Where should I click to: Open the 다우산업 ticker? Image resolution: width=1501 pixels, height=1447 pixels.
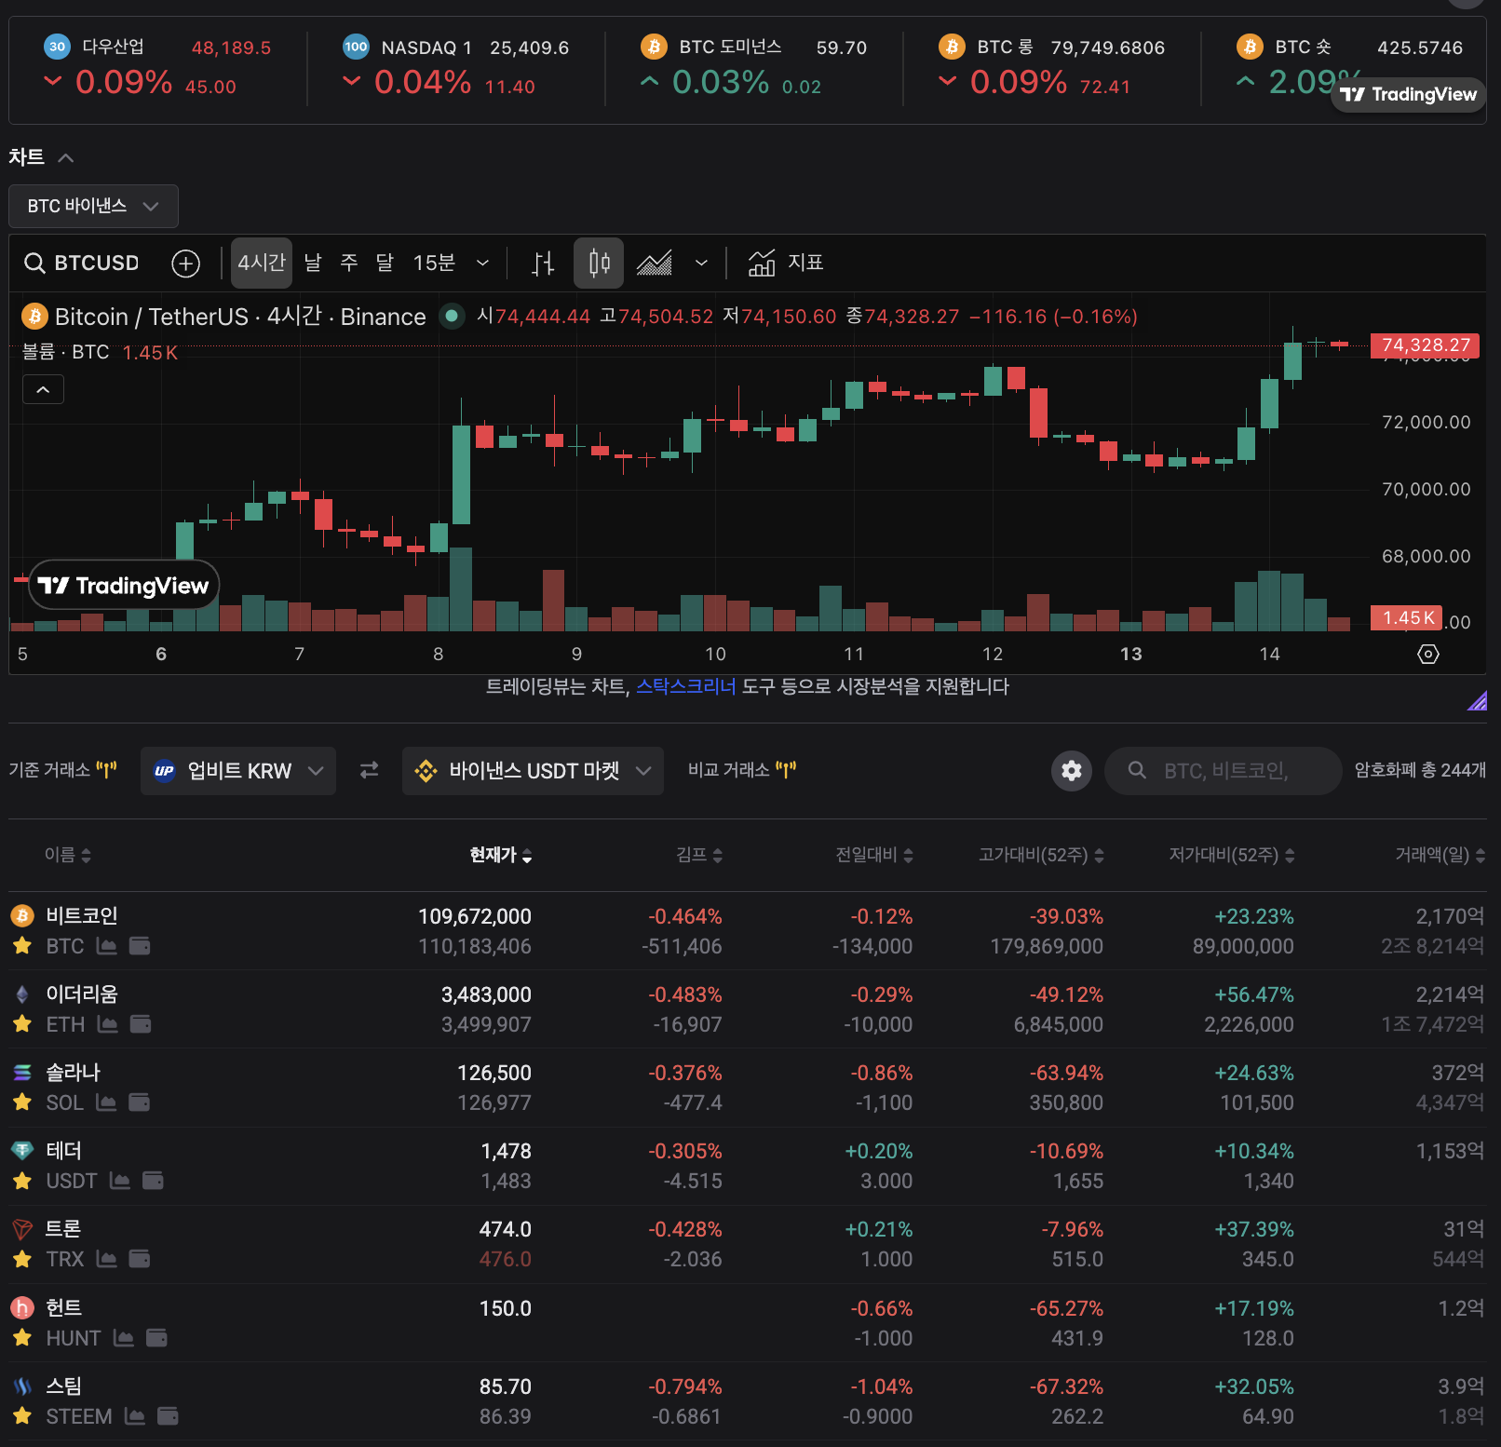[158, 67]
